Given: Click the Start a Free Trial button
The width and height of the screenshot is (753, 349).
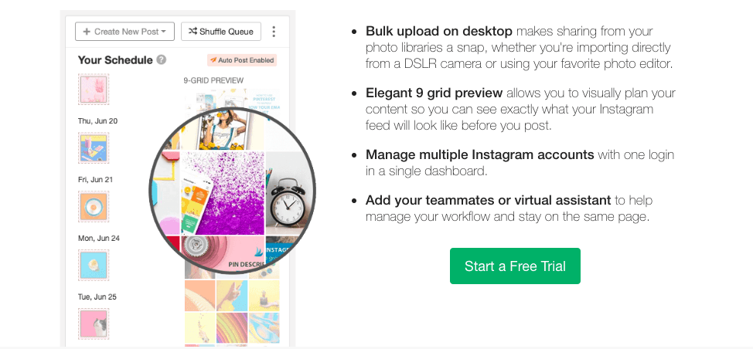Looking at the screenshot, I should tap(515, 266).
